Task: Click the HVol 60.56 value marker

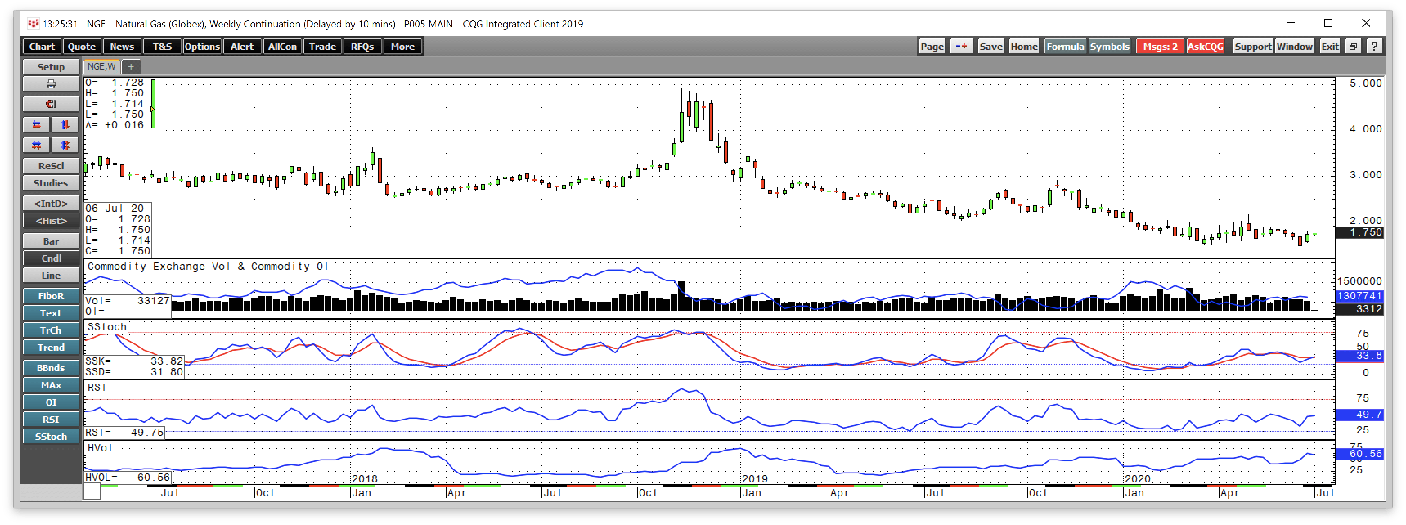Action: 1359,454
